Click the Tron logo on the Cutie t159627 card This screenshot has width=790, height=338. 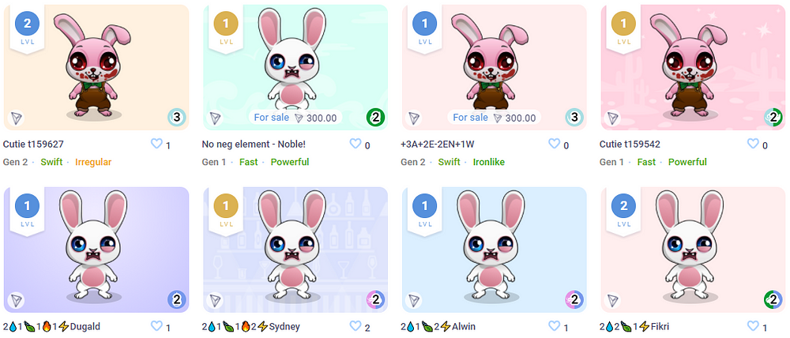pyautogui.click(x=17, y=118)
